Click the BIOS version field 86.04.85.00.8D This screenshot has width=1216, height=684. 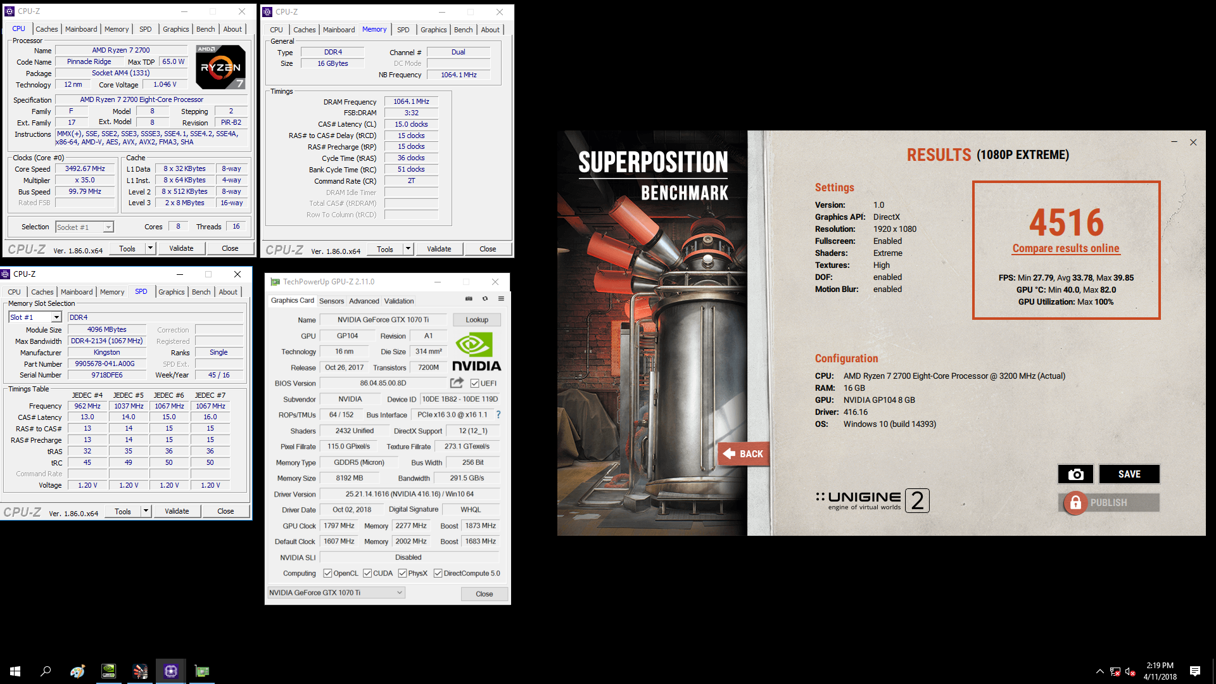point(383,383)
